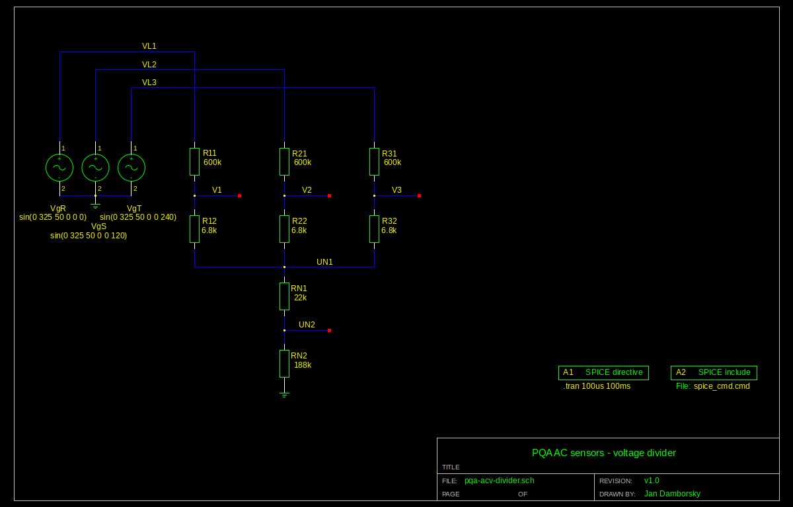This screenshot has width=793, height=507.
Task: Click the R11 600k resistor symbol
Action: [194, 162]
